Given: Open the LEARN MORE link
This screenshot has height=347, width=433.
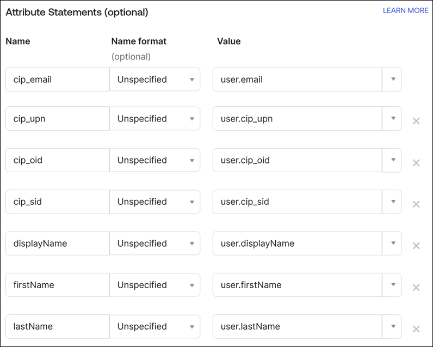Looking at the screenshot, I should (405, 10).
